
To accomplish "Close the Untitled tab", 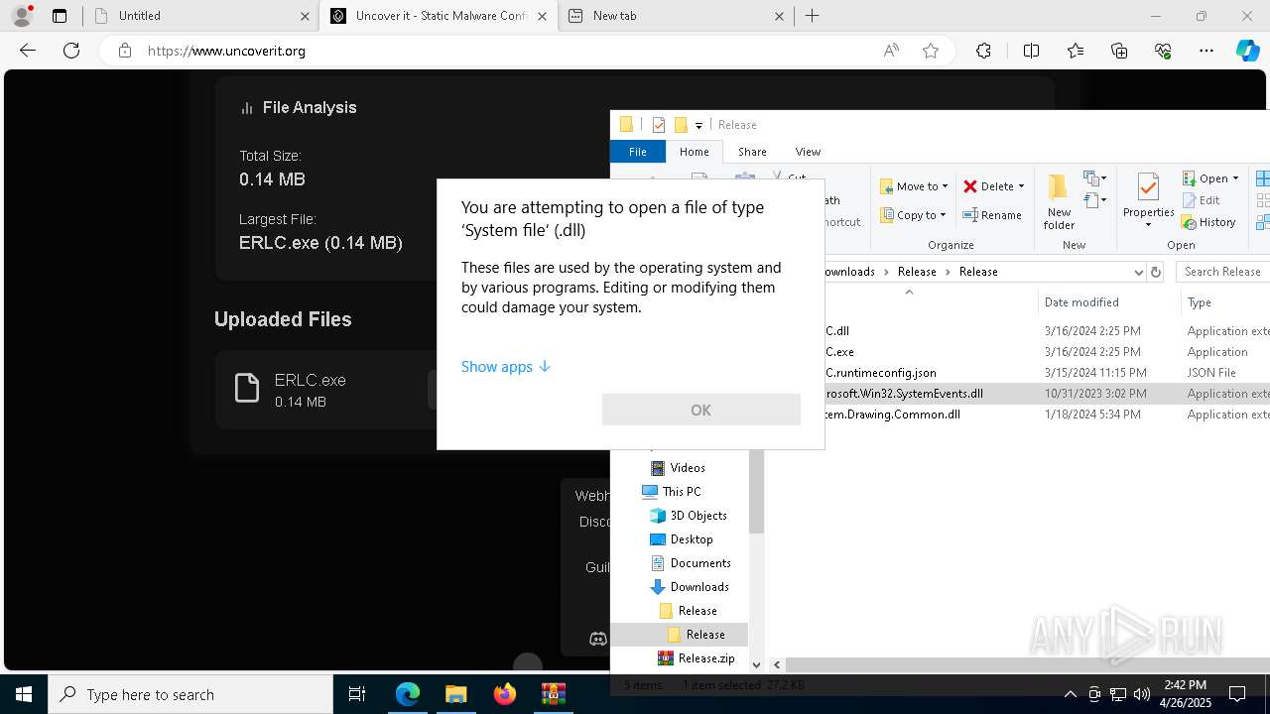I will (x=305, y=16).
